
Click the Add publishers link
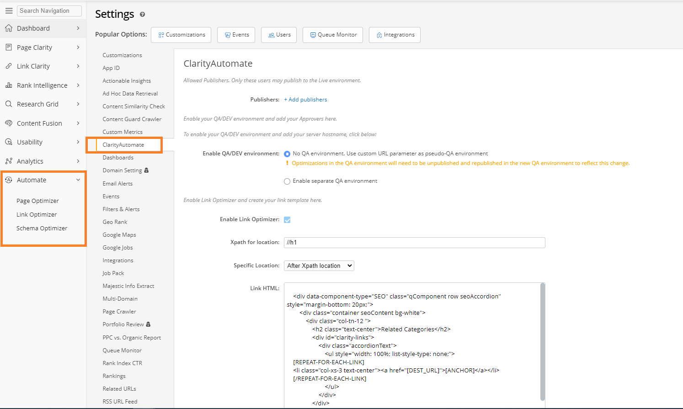305,100
